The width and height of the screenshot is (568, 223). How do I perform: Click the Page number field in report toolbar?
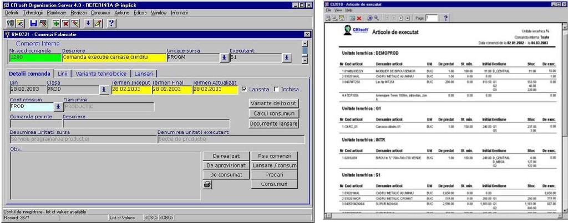(x=432, y=18)
